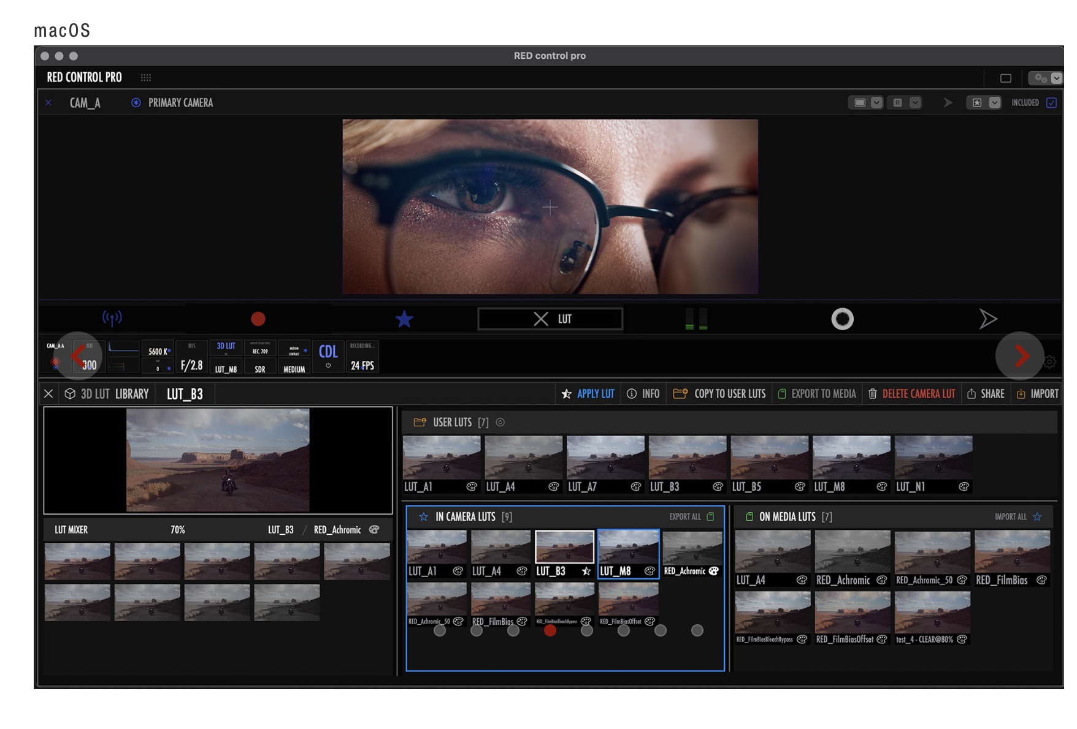Click the palette icon beside RED_Achromic in LUT Mixer

[x=374, y=529]
